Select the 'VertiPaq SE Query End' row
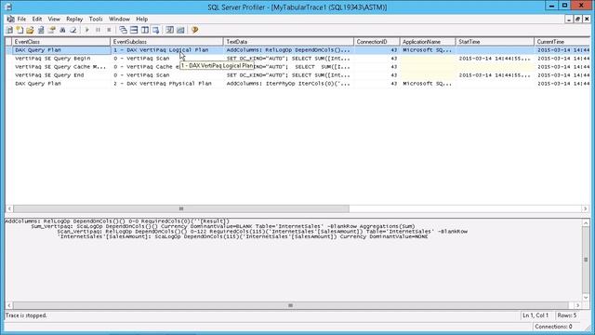The image size is (595, 335). (297, 75)
